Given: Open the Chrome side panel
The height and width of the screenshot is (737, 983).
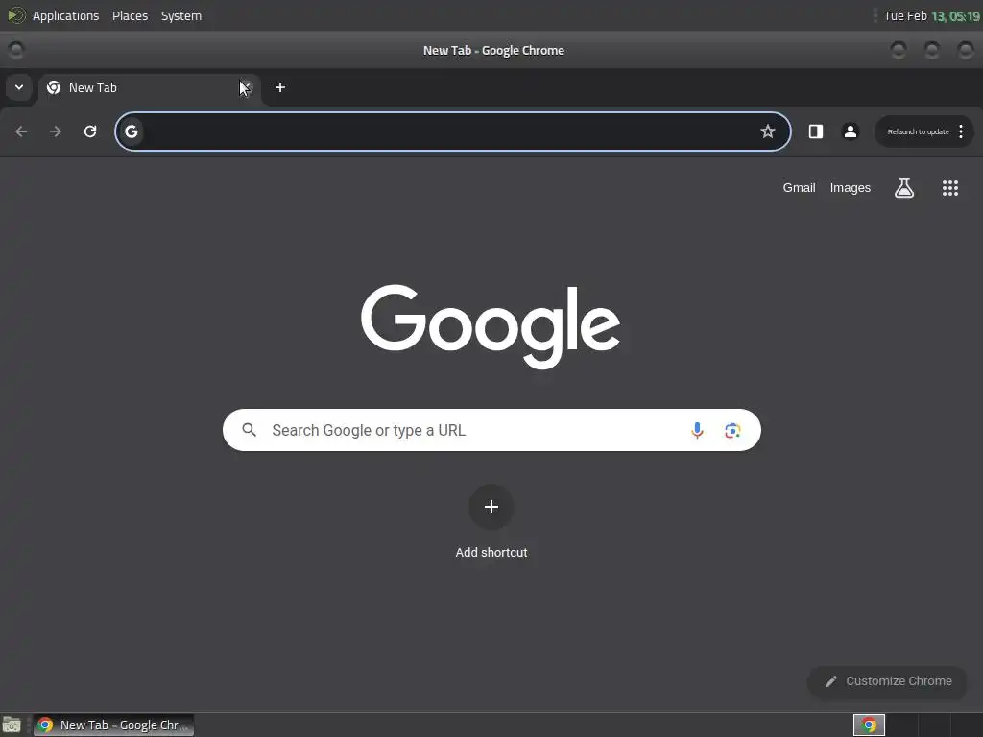Looking at the screenshot, I should (816, 131).
